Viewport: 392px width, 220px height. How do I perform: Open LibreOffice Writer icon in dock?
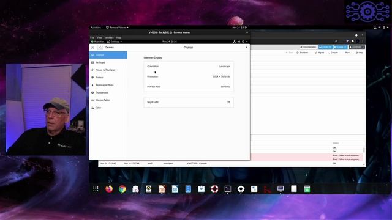coord(175,189)
